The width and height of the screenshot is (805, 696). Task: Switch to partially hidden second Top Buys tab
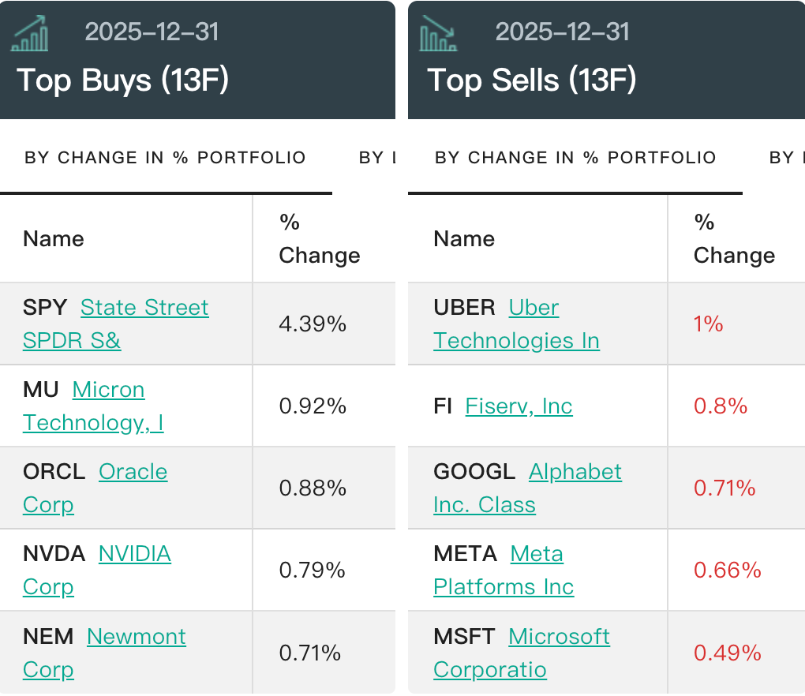click(x=377, y=158)
